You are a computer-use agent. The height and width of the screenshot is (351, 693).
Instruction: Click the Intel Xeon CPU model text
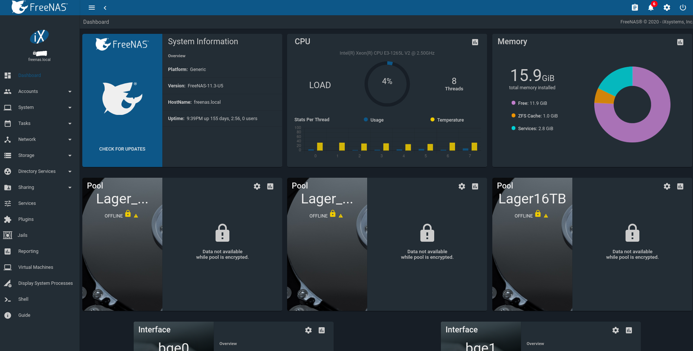pyautogui.click(x=387, y=53)
